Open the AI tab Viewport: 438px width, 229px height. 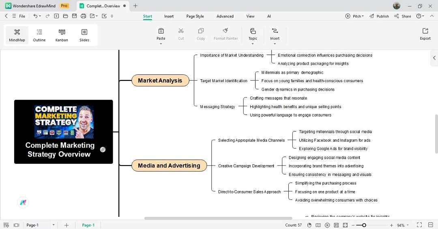[269, 16]
